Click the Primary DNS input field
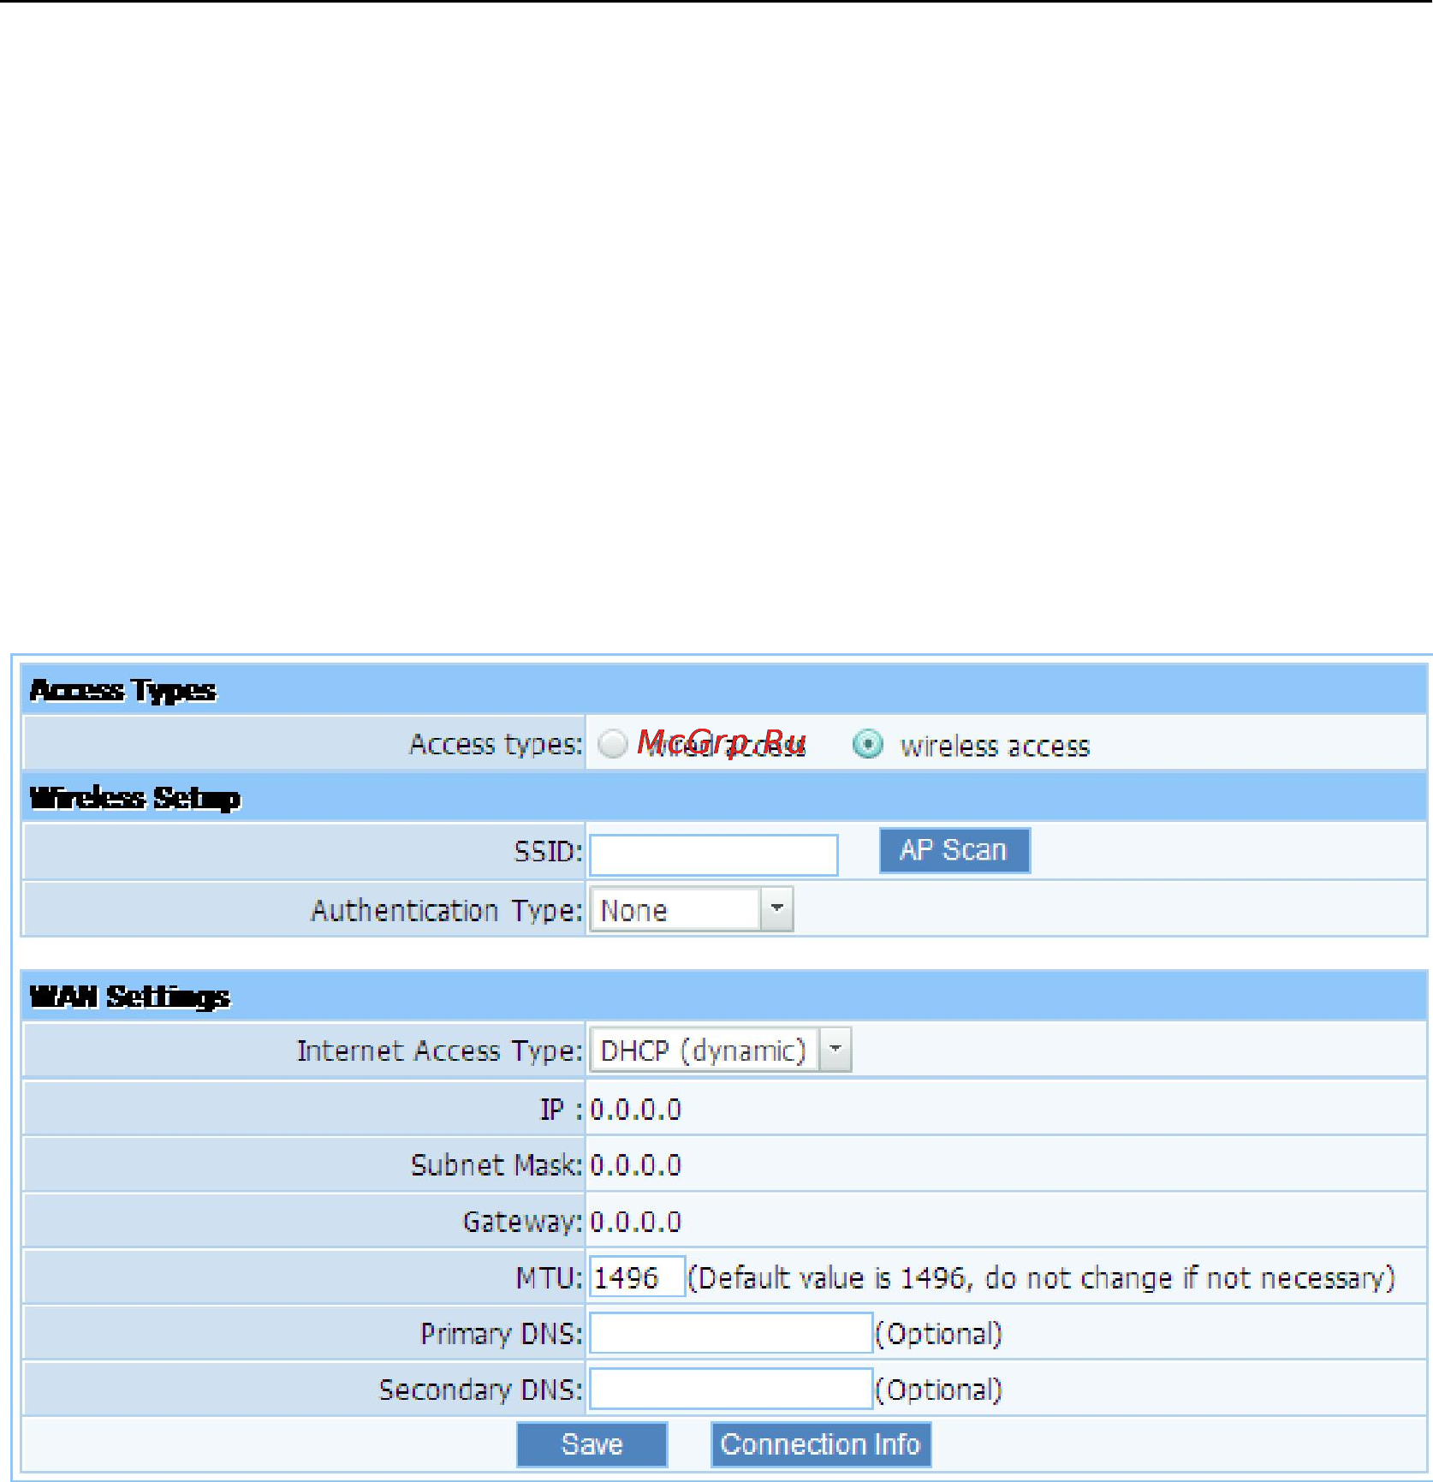Image resolution: width=1433 pixels, height=1482 pixels. (x=731, y=1333)
